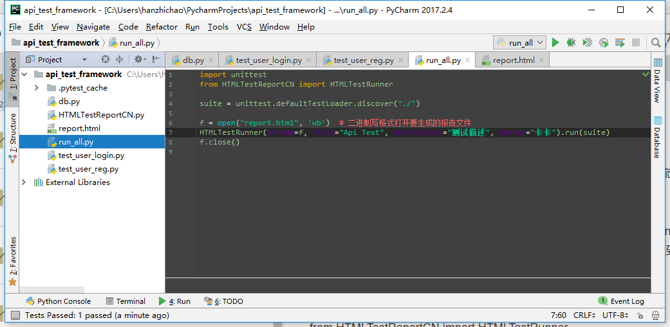This screenshot has width=670, height=327.
Task: Change UTF-8 file encoding setting
Action: pyautogui.click(x=616, y=315)
